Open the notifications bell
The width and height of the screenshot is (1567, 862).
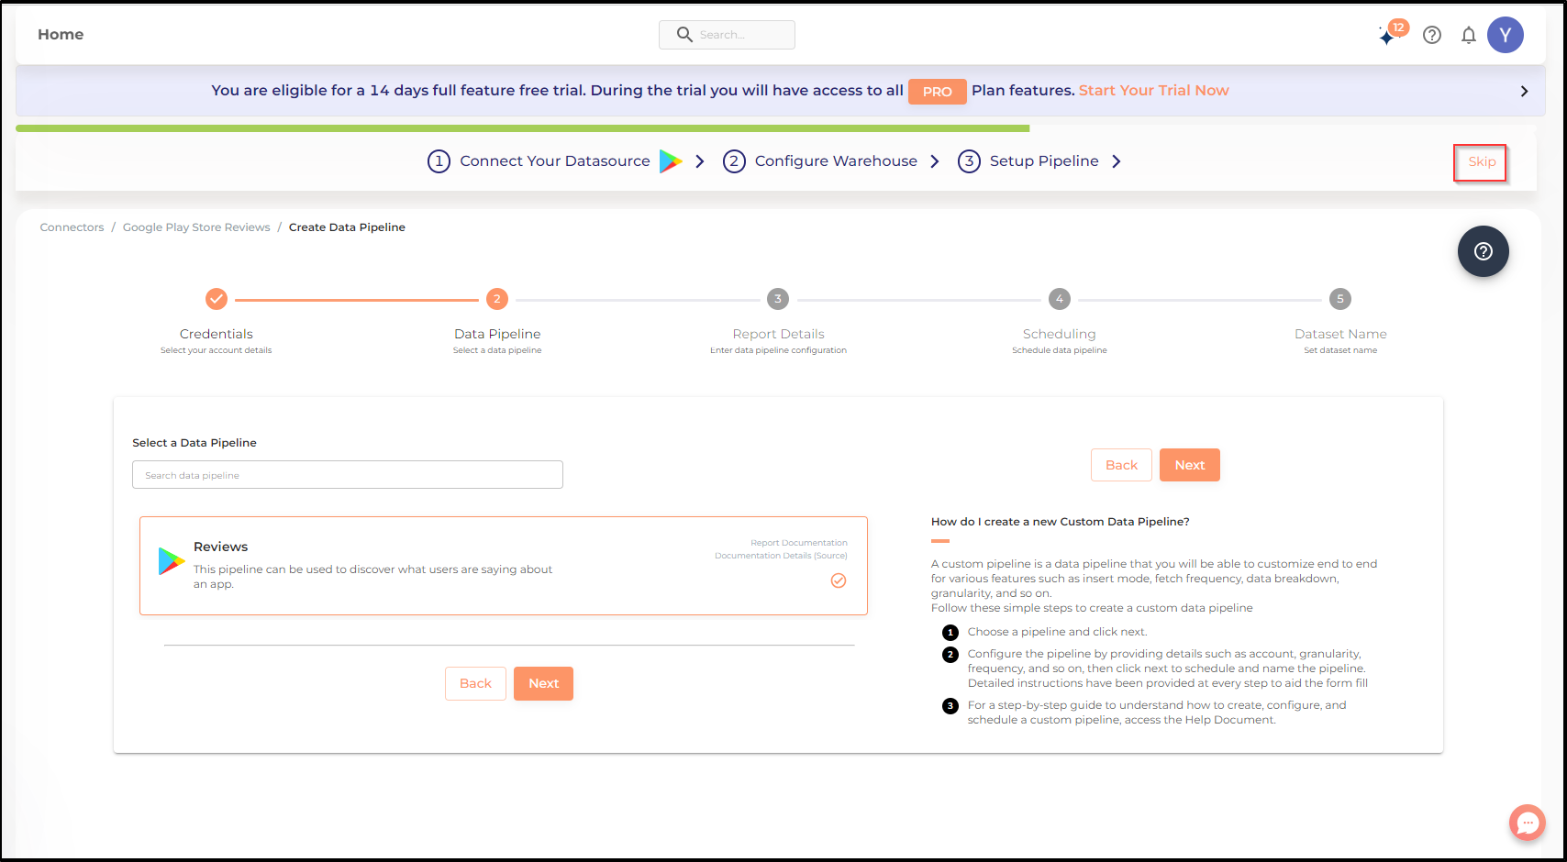(x=1469, y=35)
